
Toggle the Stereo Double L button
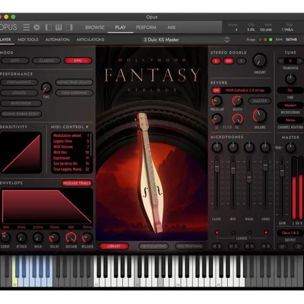pos(216,61)
